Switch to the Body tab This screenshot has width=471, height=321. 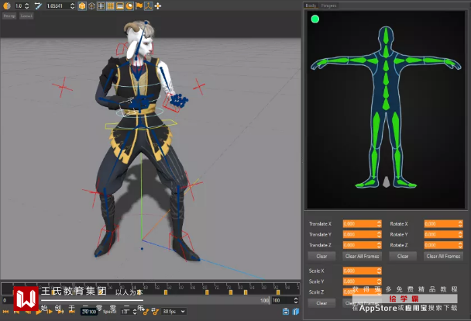coord(311,5)
